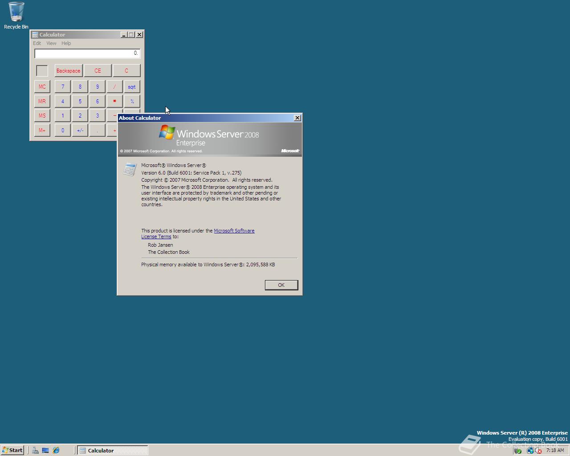Click the Calculator title bar system icon

[35, 35]
